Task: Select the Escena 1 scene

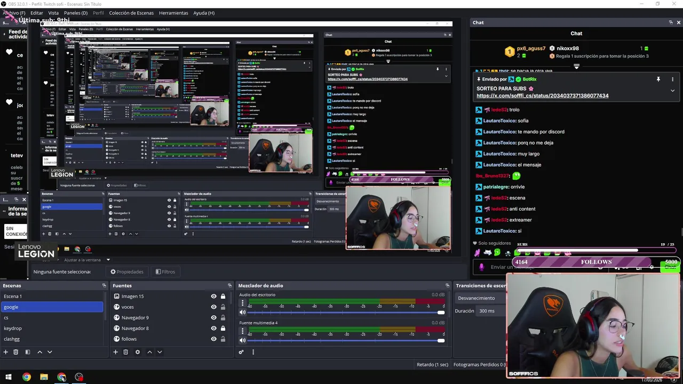Action: click(52, 296)
